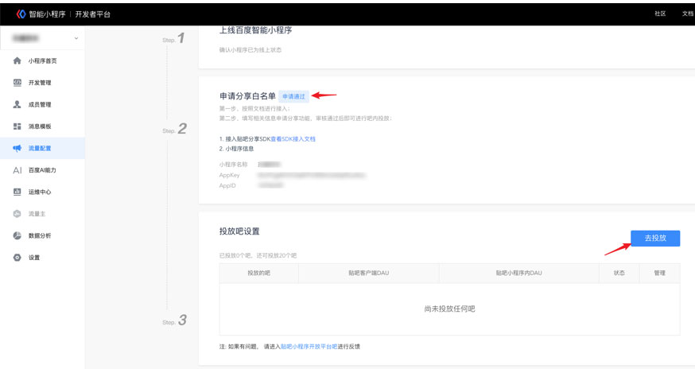Follow the 贴吧小程序开放平台吧 feedback link
The height and width of the screenshot is (369, 695).
(x=314, y=347)
